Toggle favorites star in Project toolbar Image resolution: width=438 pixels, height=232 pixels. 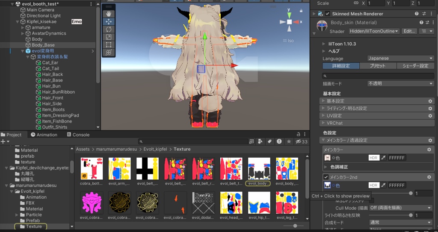289,141
